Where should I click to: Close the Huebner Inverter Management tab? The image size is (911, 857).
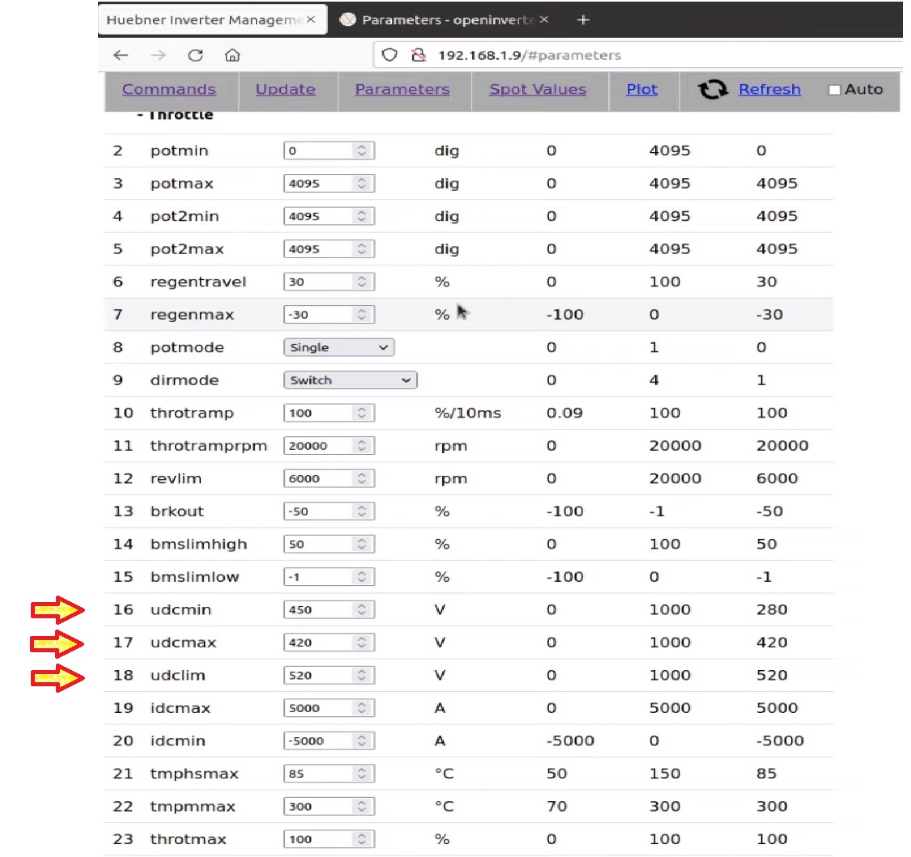point(311,19)
